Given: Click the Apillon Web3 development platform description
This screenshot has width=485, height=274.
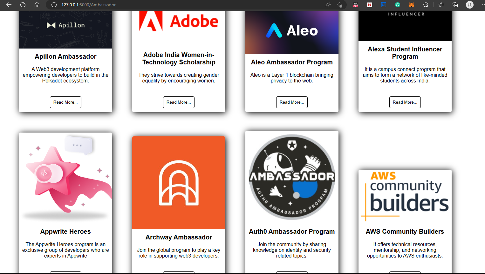Looking at the screenshot, I should click(x=65, y=75).
